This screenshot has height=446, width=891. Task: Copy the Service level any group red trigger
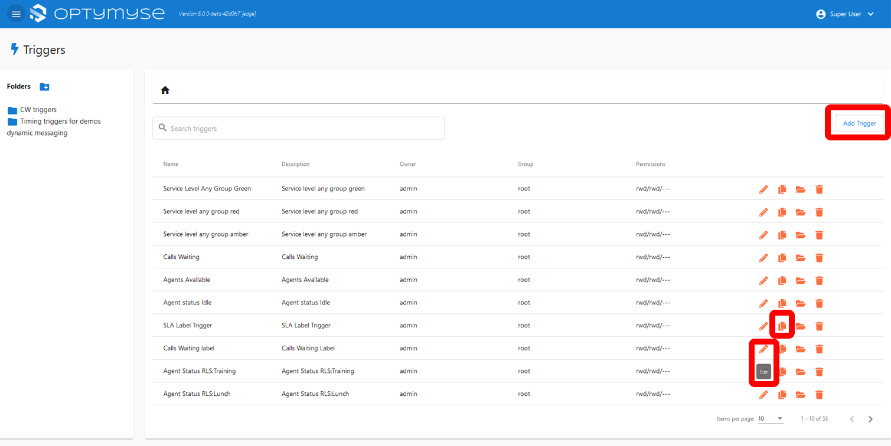pos(782,212)
